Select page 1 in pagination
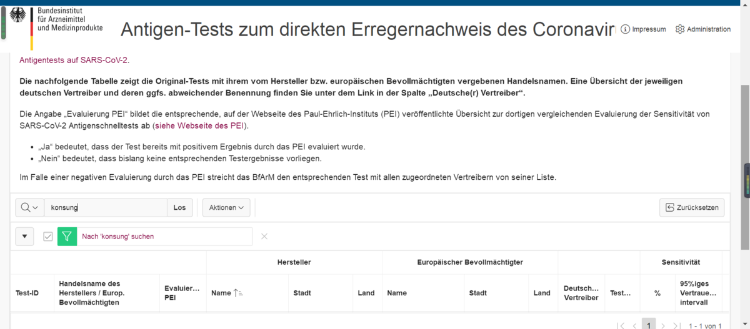Viewport: 750px width, 329px height. pyautogui.click(x=649, y=324)
